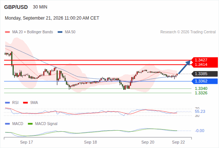219x148 pixels.
Task: Click the Sep 22 date axis label
Action: pyautogui.click(x=179, y=142)
